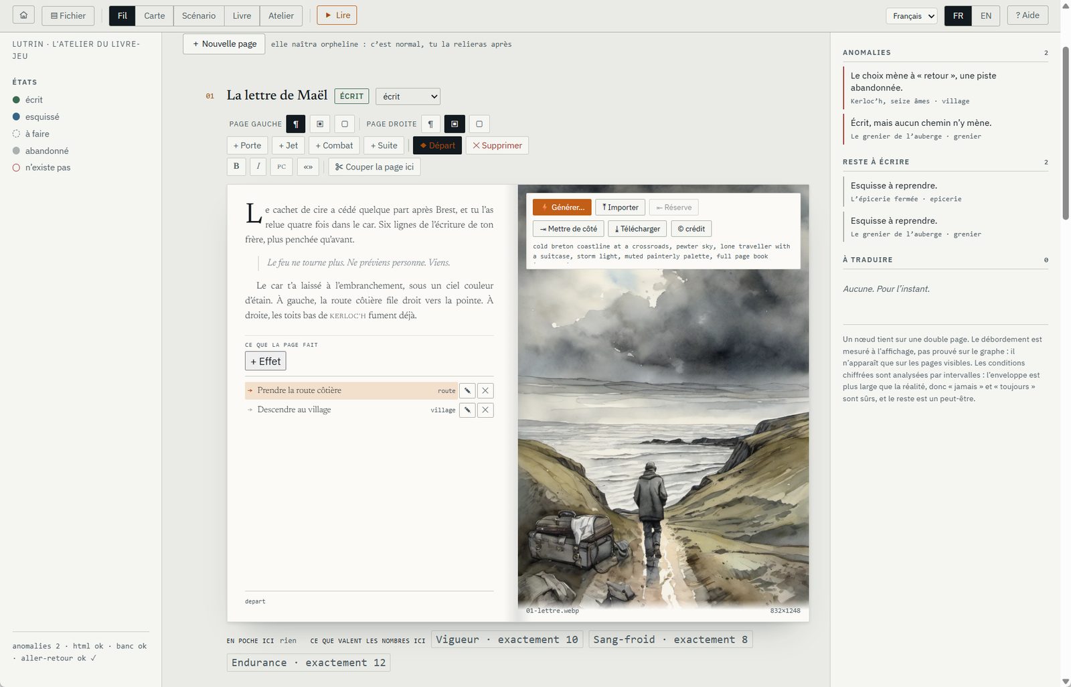Edit the 'Prendre la route côtière' choice
This screenshot has width=1071, height=687.
click(467, 390)
